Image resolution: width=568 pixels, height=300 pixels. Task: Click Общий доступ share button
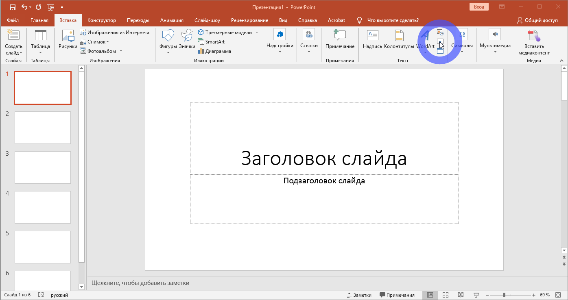click(x=537, y=20)
